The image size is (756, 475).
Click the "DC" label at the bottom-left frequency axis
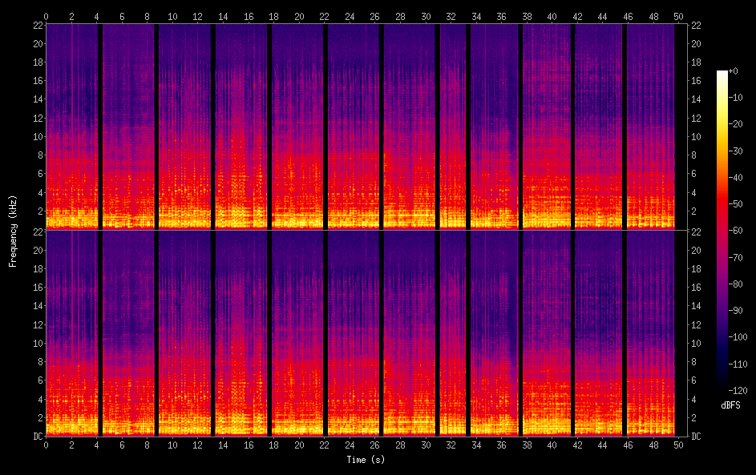pos(35,437)
